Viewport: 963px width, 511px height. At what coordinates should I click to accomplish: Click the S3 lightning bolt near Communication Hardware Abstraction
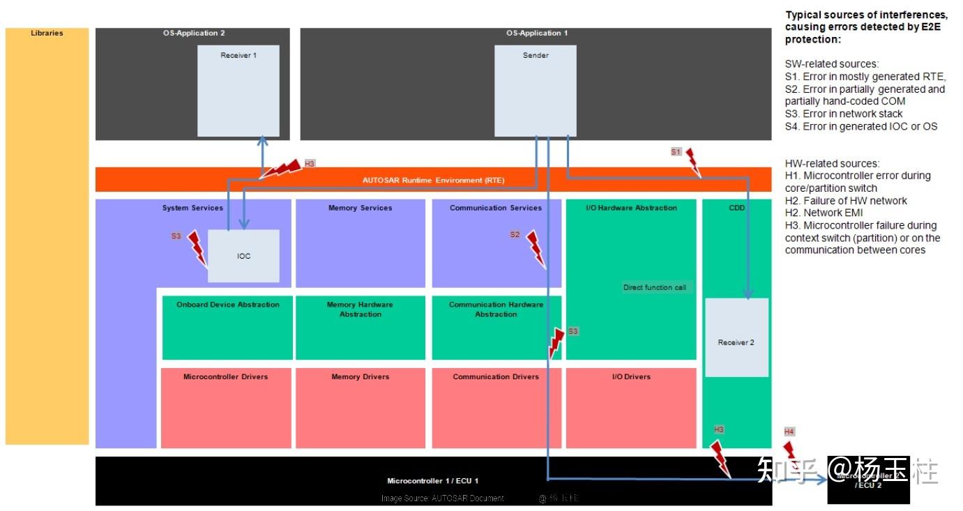556,343
